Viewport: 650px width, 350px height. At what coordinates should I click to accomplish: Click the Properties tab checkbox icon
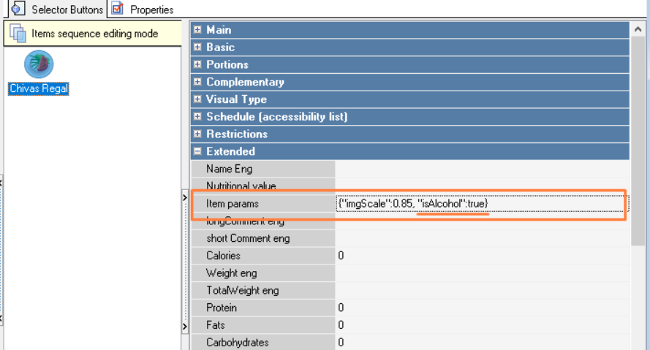pos(117,9)
